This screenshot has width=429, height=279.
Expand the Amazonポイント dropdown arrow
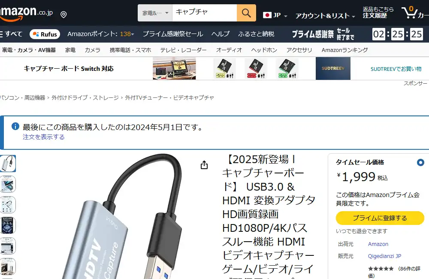point(133,34)
